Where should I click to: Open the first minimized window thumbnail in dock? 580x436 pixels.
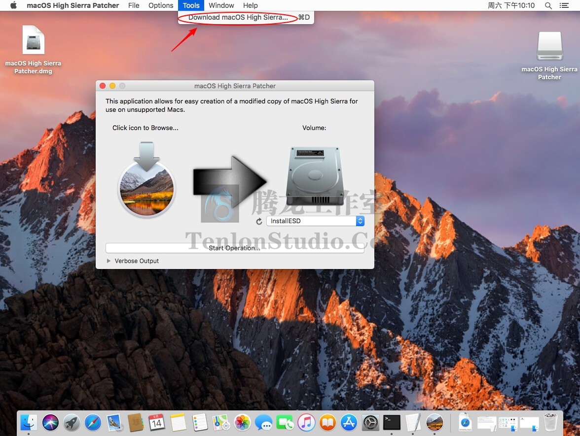click(486, 423)
